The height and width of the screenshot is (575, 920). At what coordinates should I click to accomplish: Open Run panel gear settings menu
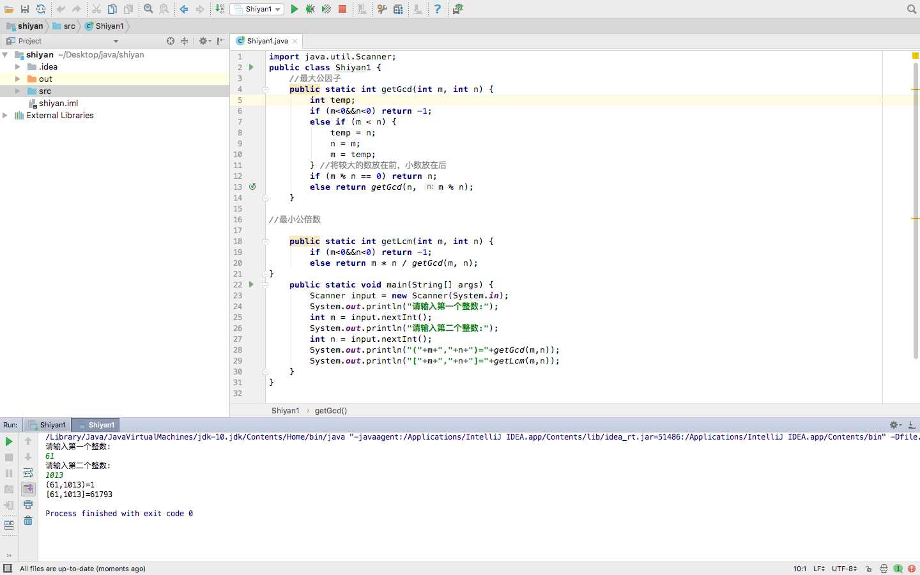[895, 425]
